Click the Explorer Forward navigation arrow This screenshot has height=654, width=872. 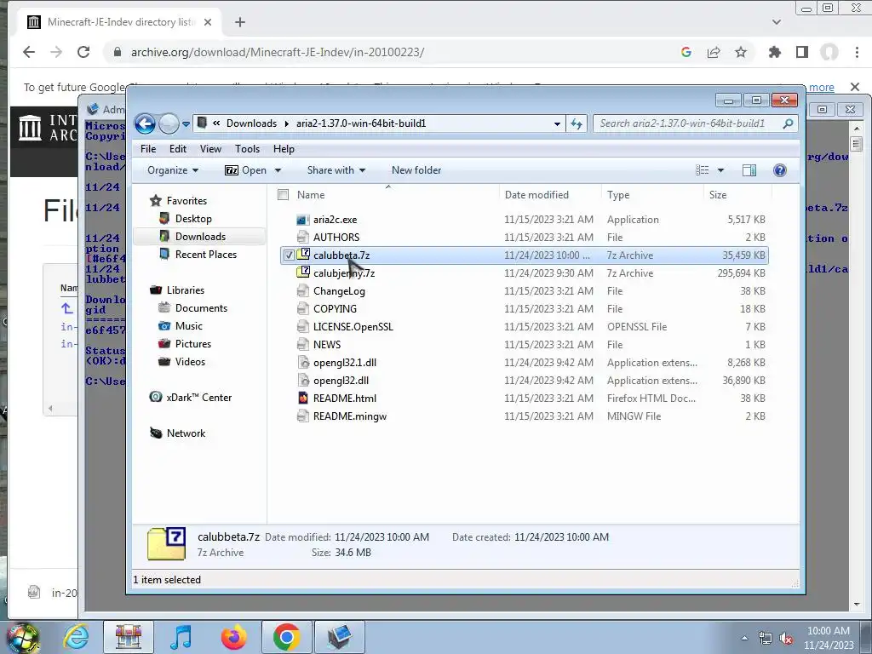[169, 123]
